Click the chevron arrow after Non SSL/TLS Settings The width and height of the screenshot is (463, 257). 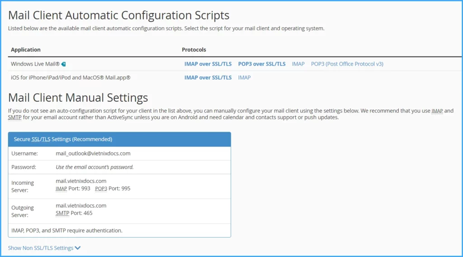coord(78,248)
